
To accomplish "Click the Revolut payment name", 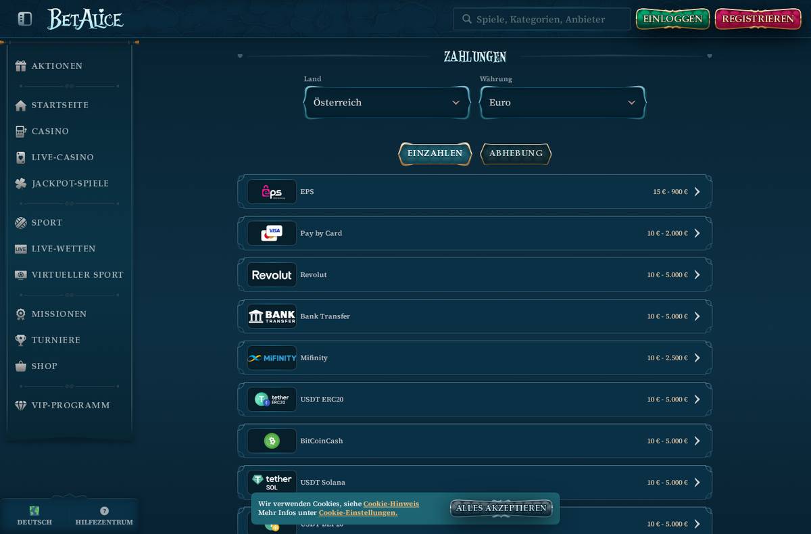I will 313,275.
